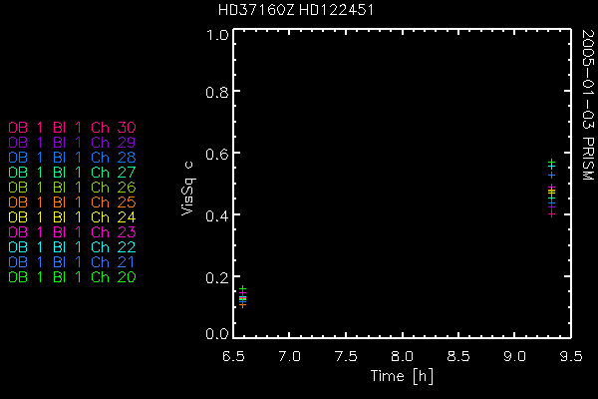
Task: Select the legend row for Ch 27
Action: (72, 173)
